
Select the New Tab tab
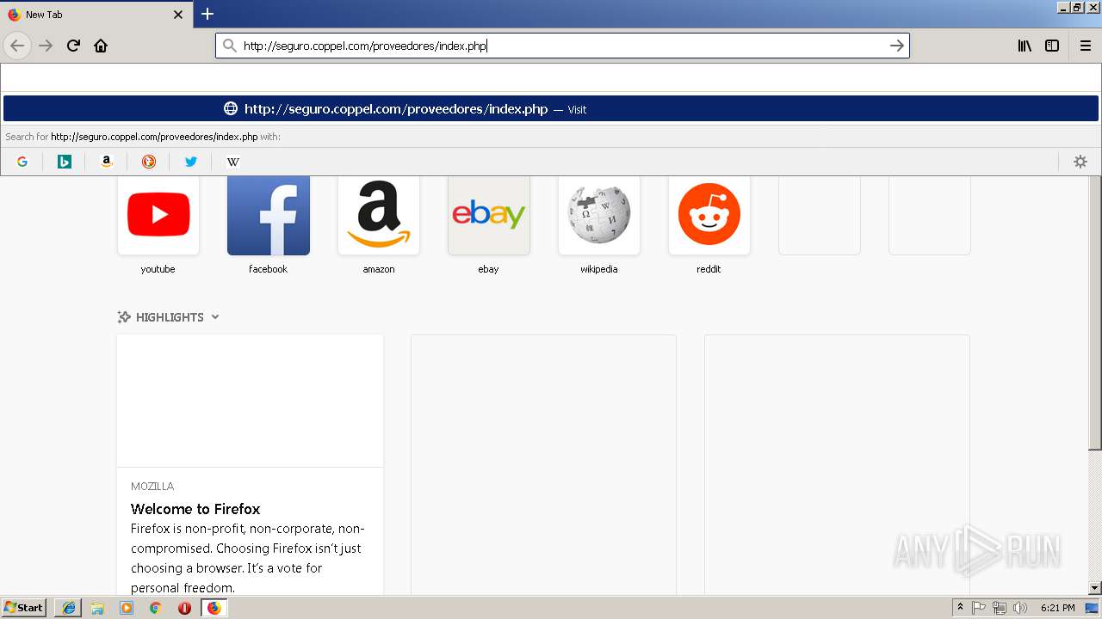point(95,15)
